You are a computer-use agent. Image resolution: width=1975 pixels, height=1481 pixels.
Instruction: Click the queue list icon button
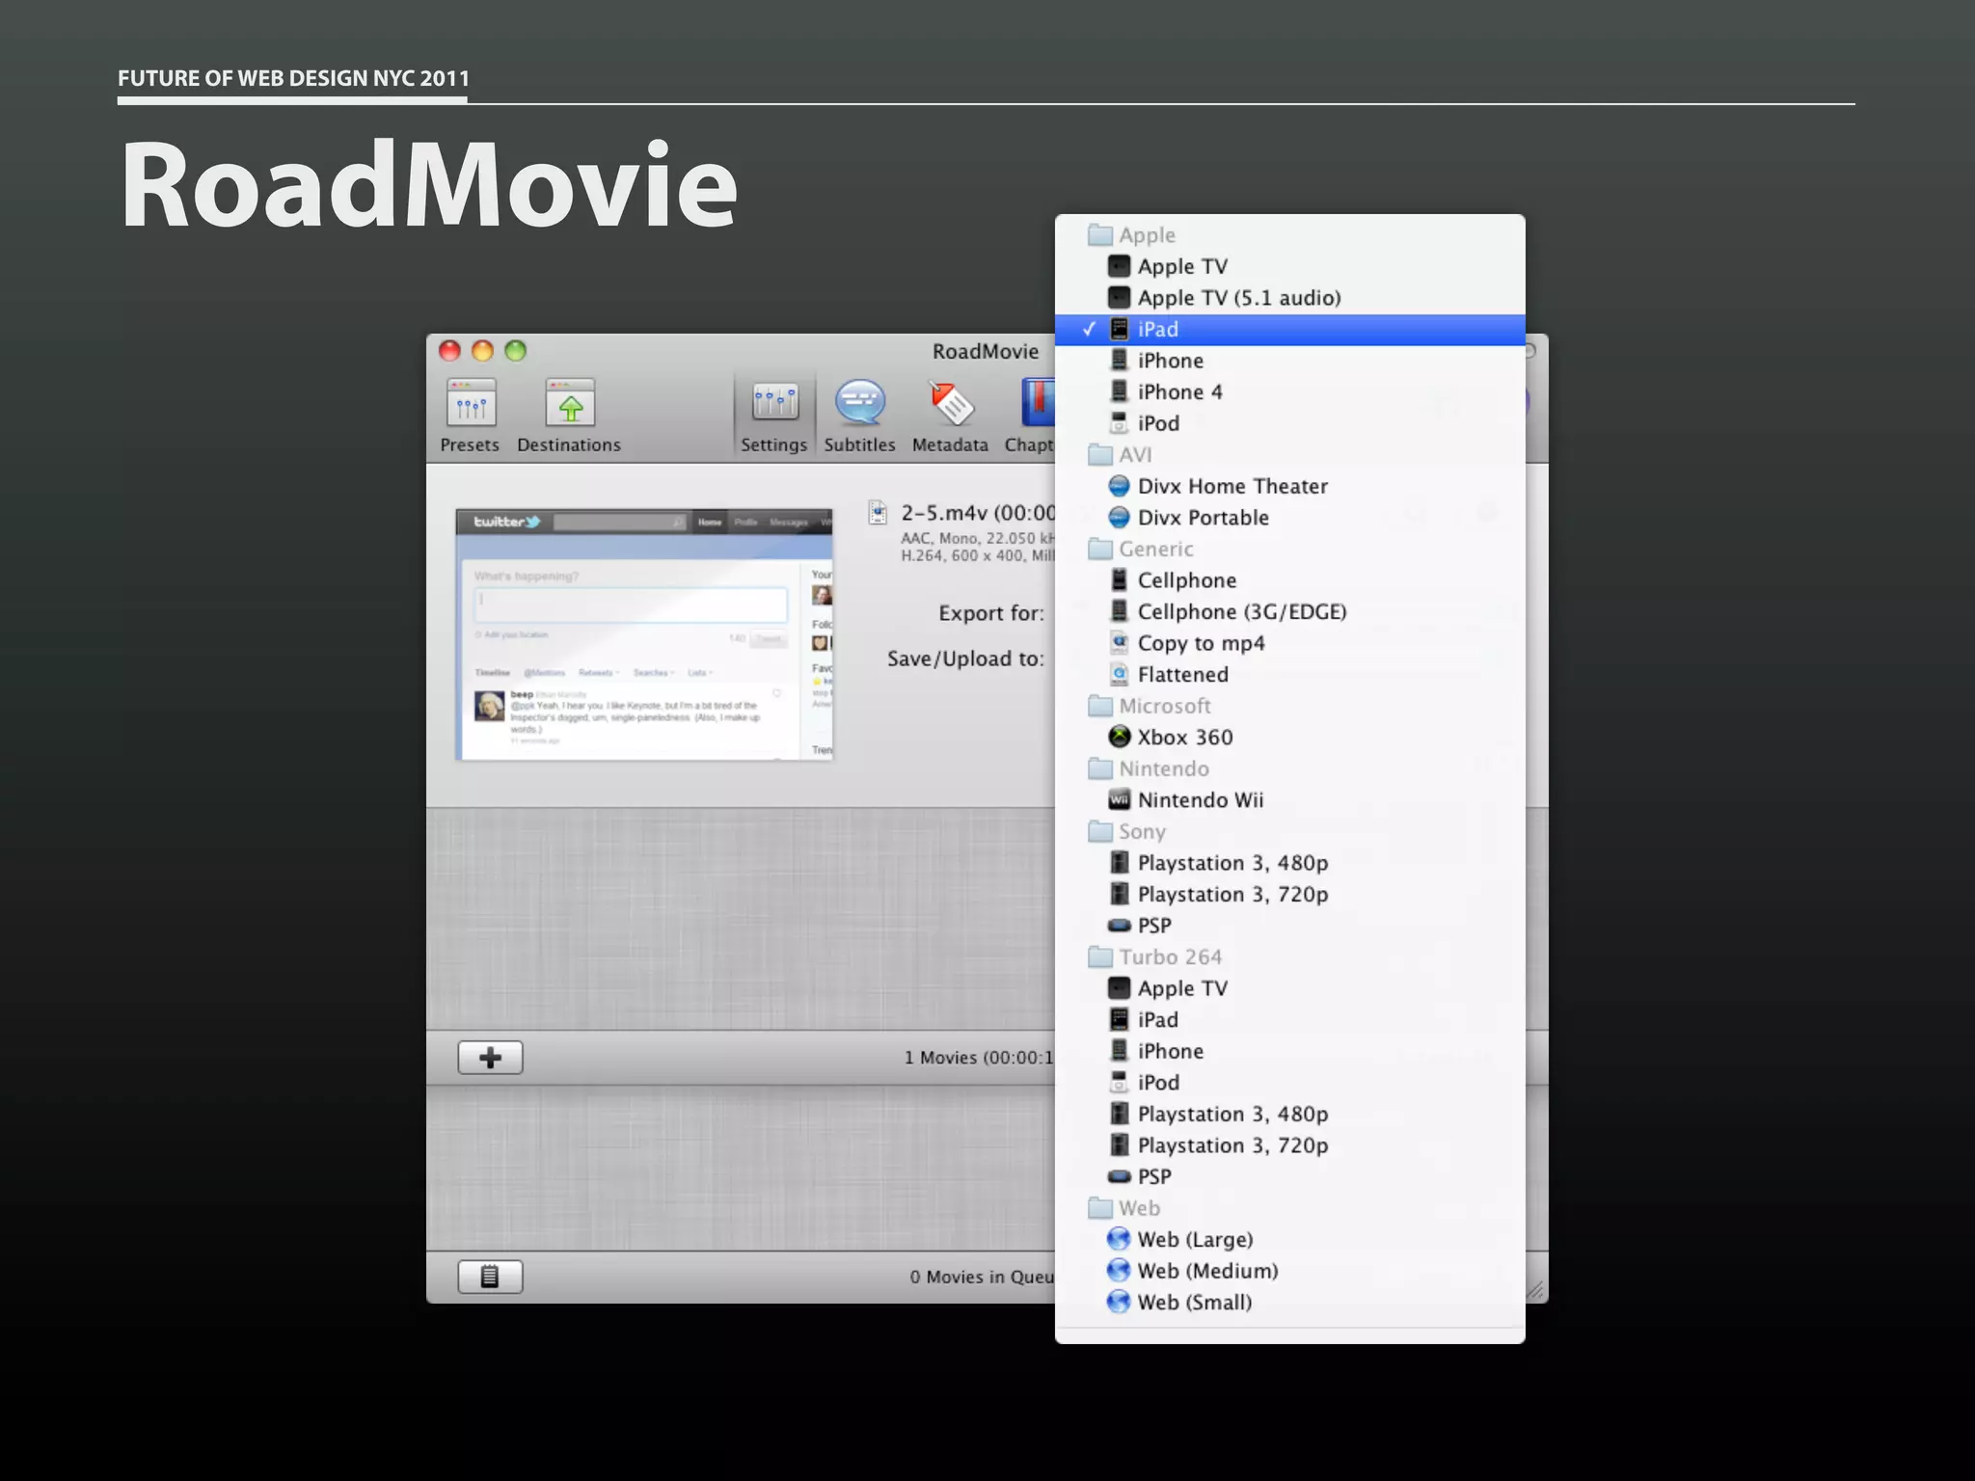point(490,1277)
